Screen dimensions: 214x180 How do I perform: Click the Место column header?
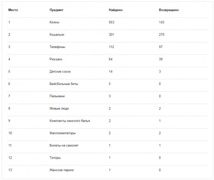13,10
